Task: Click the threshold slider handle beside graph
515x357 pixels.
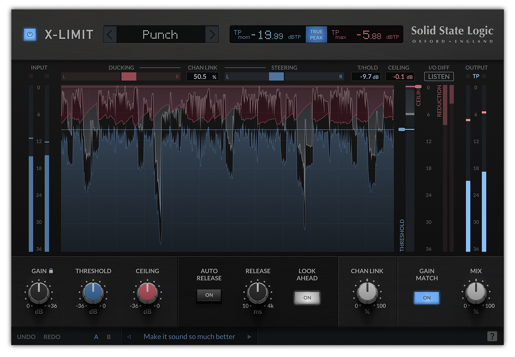Action: click(x=402, y=129)
